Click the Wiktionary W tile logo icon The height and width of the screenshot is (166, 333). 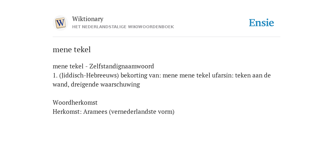click(60, 23)
